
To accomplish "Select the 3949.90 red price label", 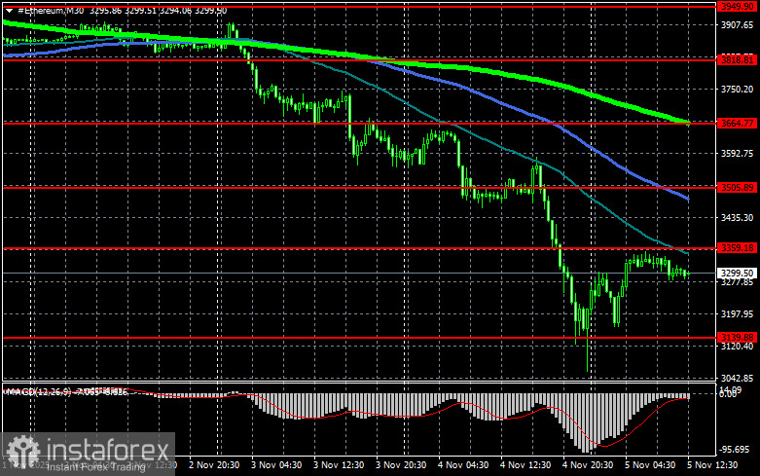I will point(737,7).
